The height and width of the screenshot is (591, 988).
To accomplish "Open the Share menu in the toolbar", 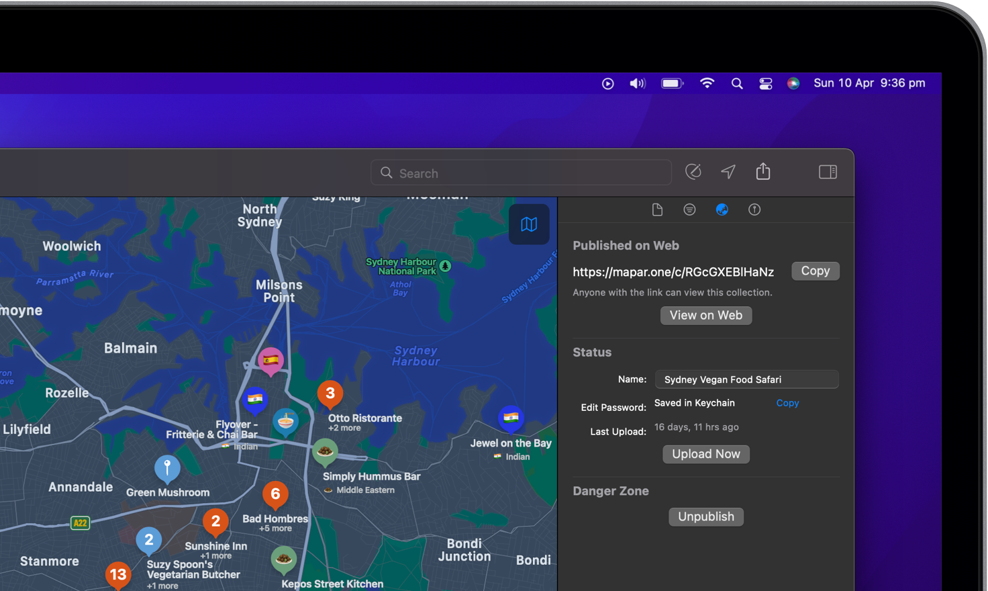I will (x=763, y=171).
